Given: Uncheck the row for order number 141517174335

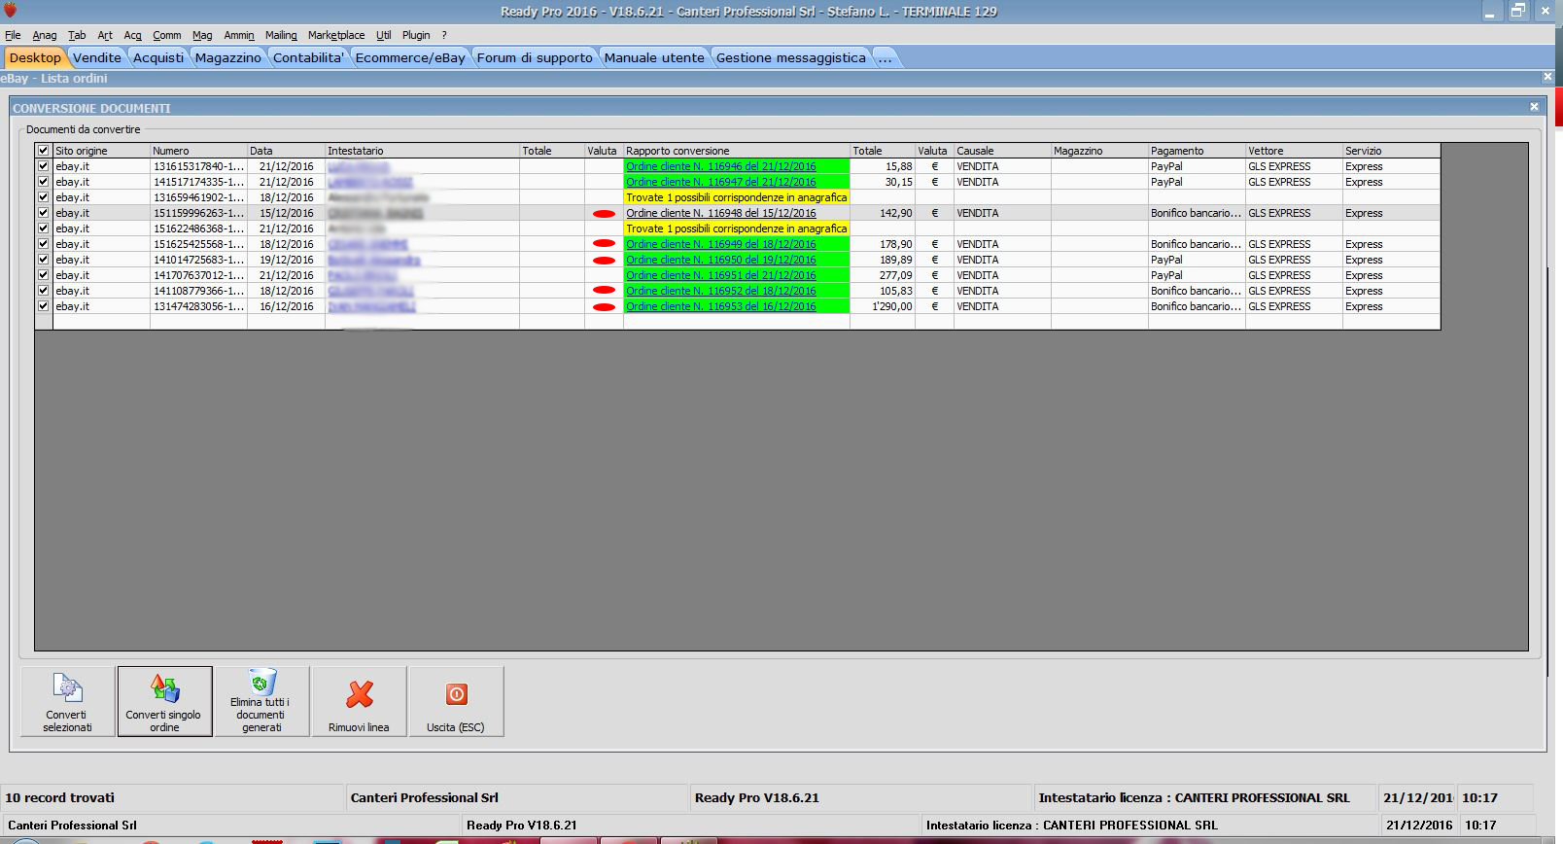Looking at the screenshot, I should coord(43,182).
